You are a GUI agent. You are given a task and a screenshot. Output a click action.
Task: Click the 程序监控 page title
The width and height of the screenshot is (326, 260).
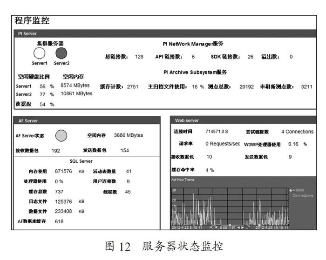coord(32,20)
